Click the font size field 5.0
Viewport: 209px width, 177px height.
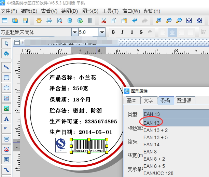[x=88, y=32]
